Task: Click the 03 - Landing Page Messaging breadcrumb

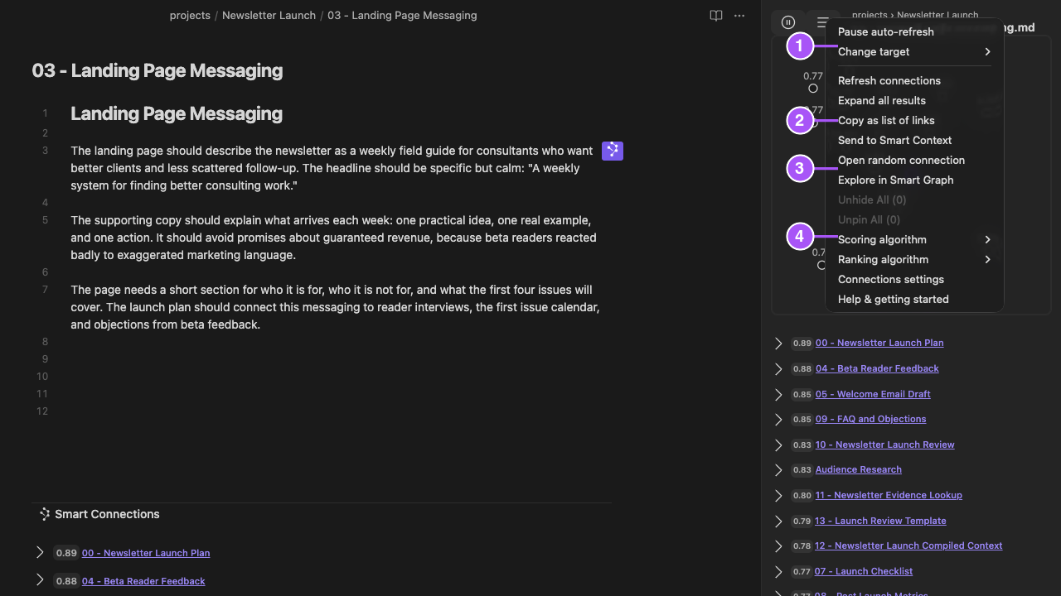Action: tap(402, 15)
